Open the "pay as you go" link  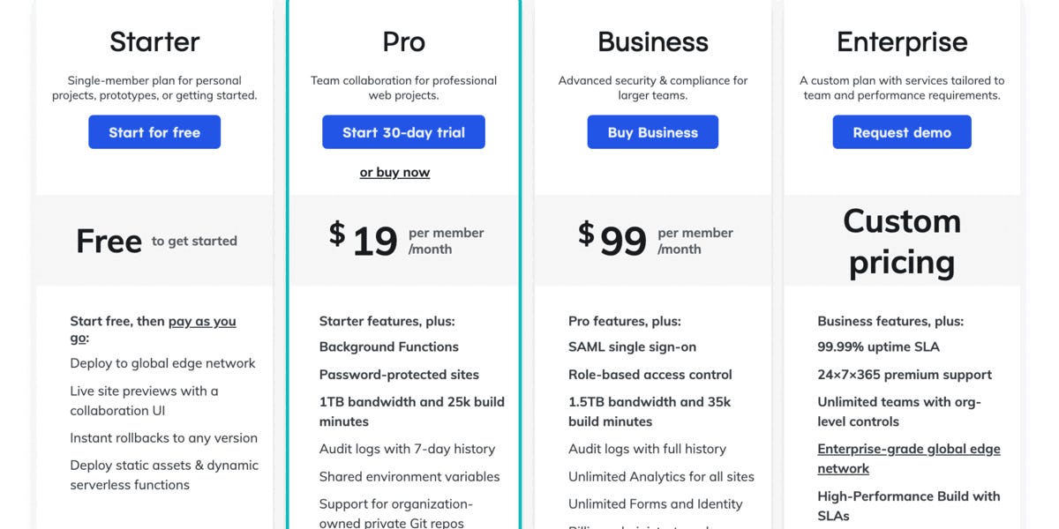pos(202,321)
